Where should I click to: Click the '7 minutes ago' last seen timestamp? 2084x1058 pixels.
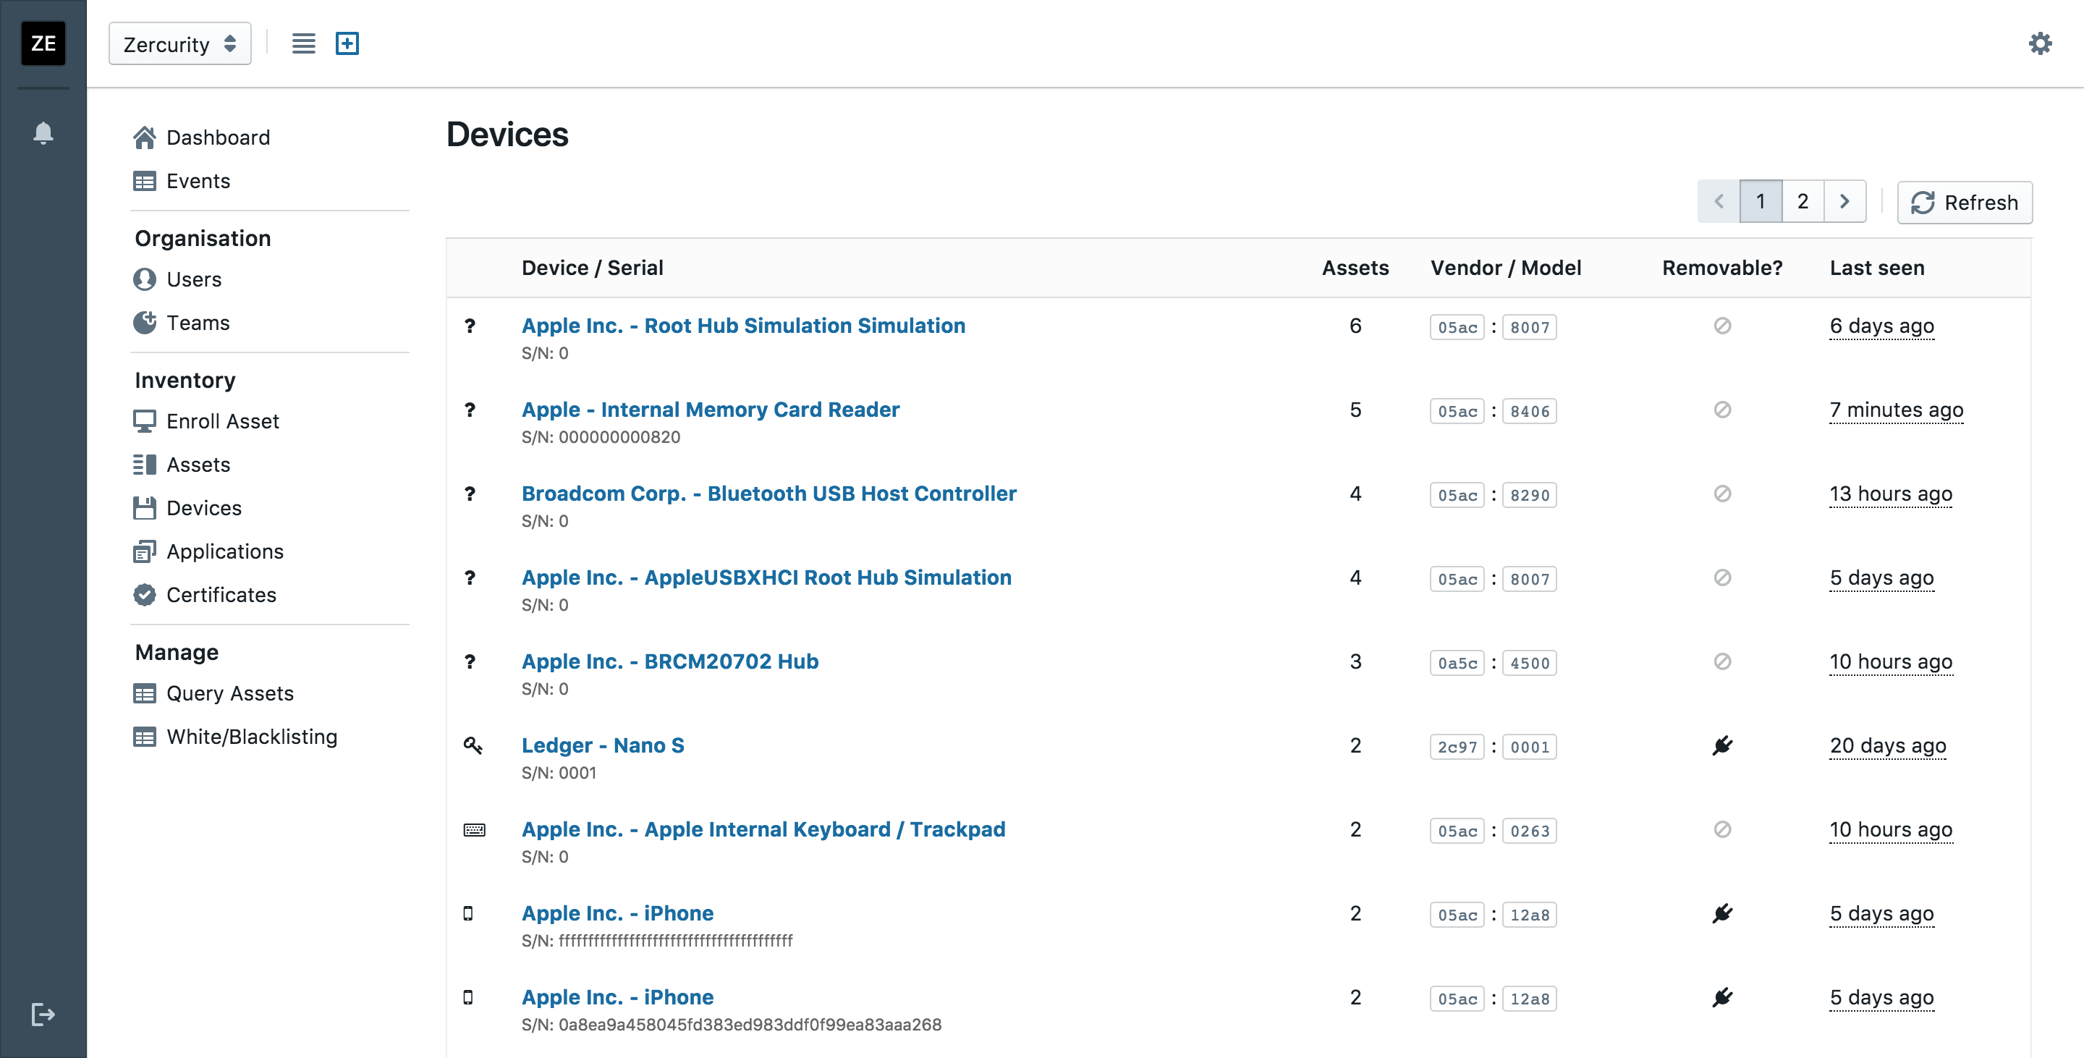point(1896,410)
